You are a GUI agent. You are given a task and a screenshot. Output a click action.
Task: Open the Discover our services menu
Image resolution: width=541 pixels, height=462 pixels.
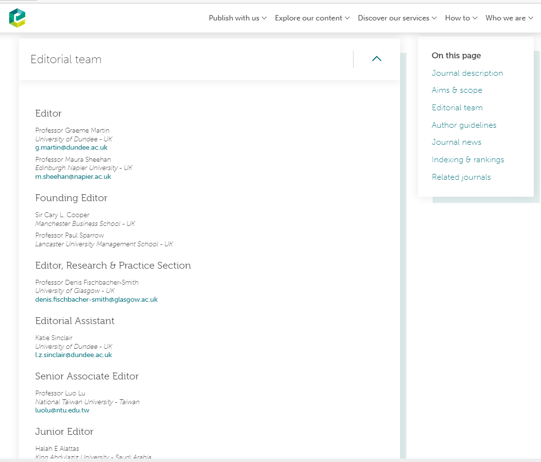click(x=397, y=18)
